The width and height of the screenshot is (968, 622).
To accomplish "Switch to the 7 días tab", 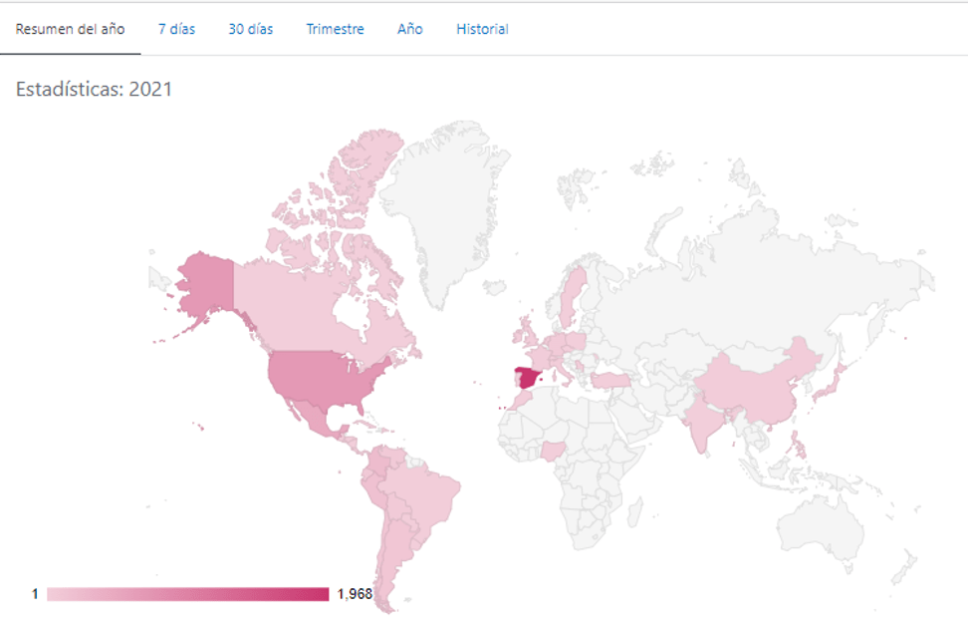I will point(176,29).
